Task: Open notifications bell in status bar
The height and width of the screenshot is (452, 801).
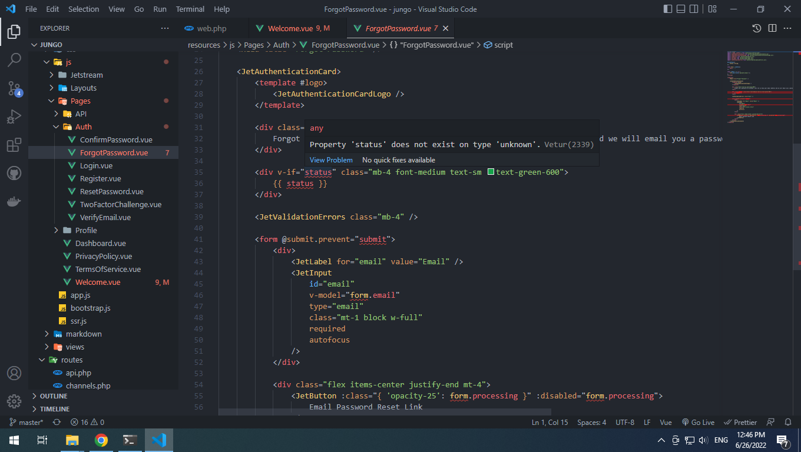Action: click(788, 422)
